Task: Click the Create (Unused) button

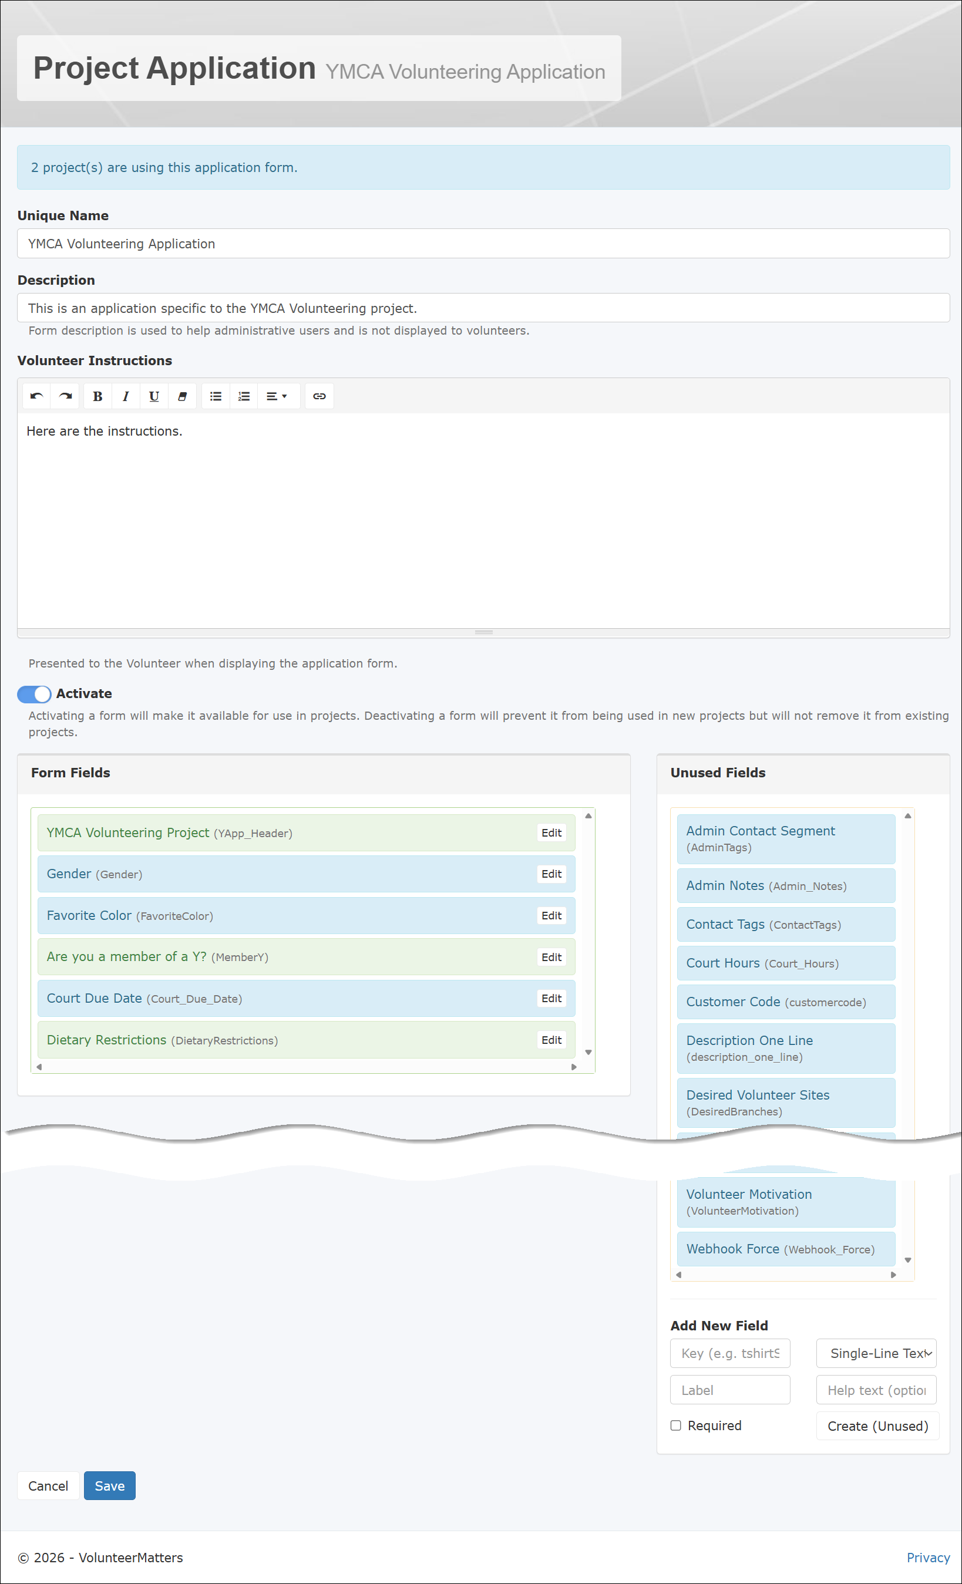Action: click(x=878, y=1426)
